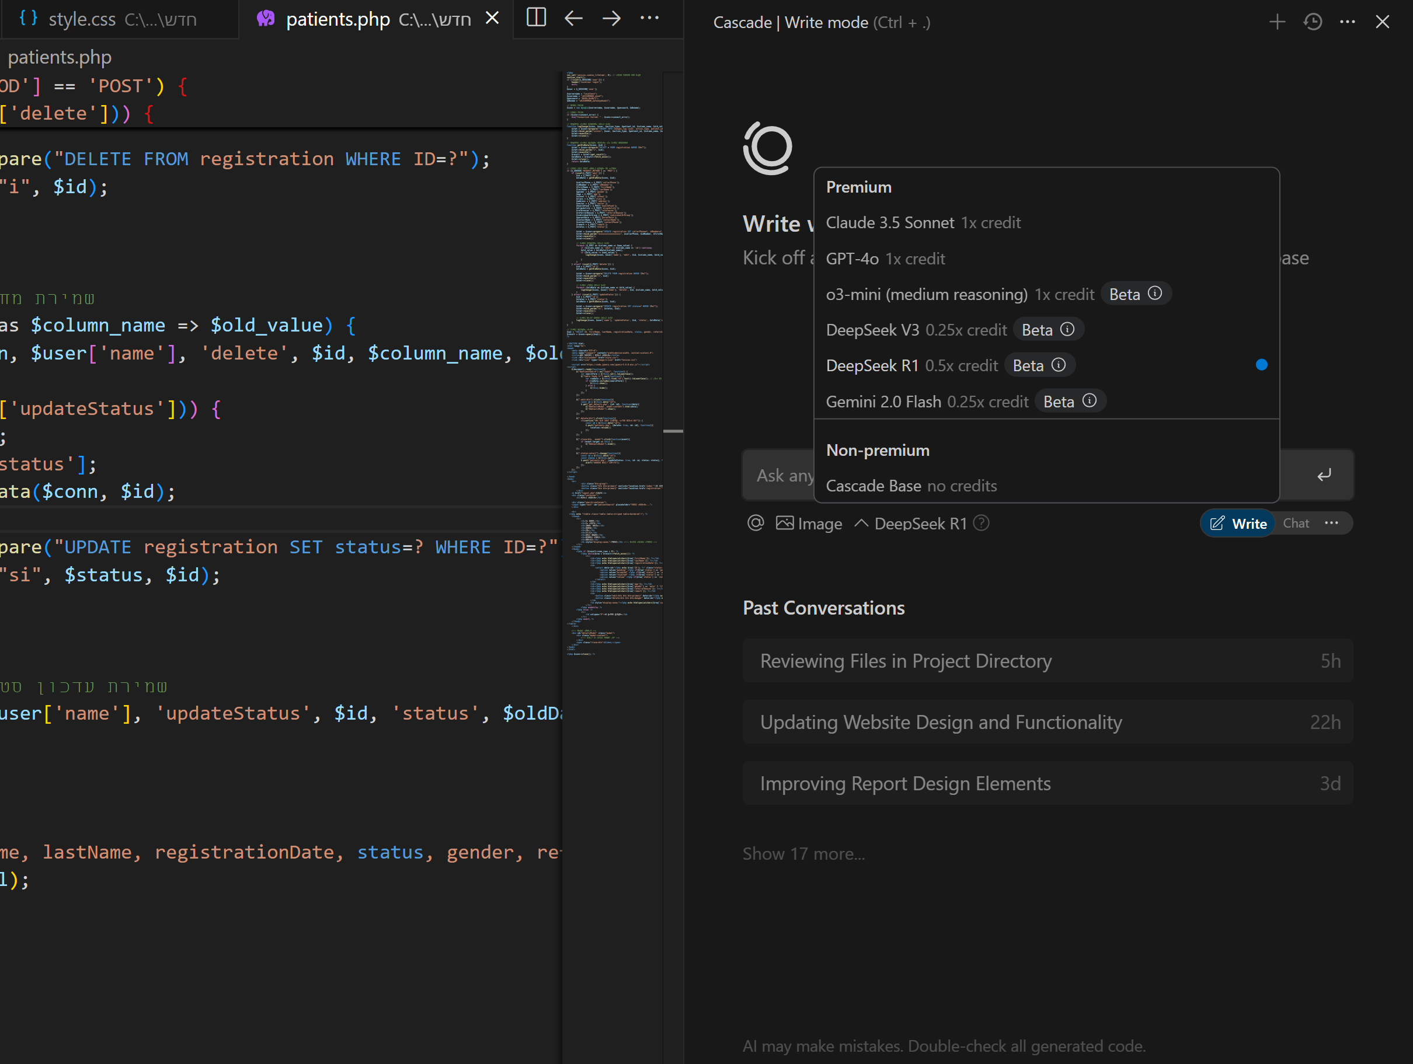Click info icon next to o3-mini Beta

click(1154, 293)
